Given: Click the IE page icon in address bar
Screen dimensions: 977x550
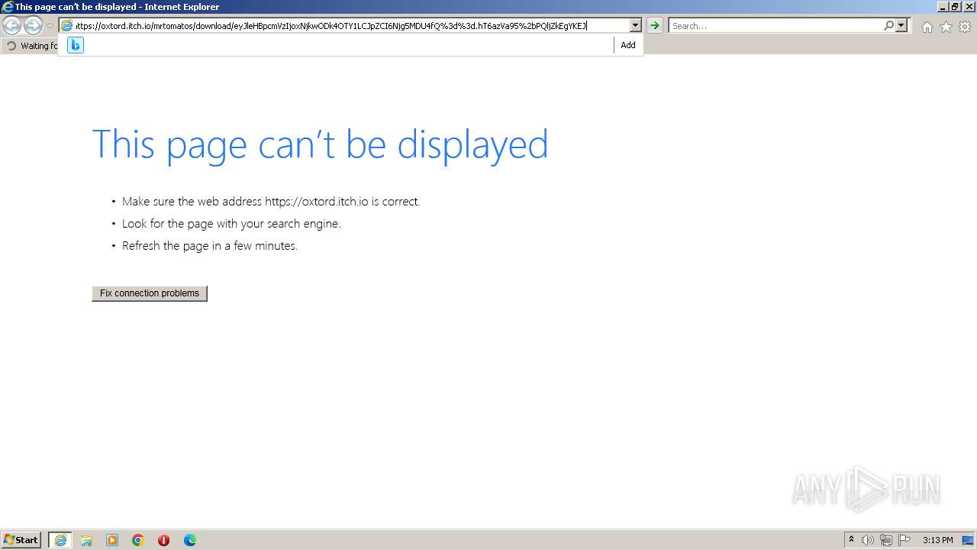Looking at the screenshot, I should coord(67,26).
